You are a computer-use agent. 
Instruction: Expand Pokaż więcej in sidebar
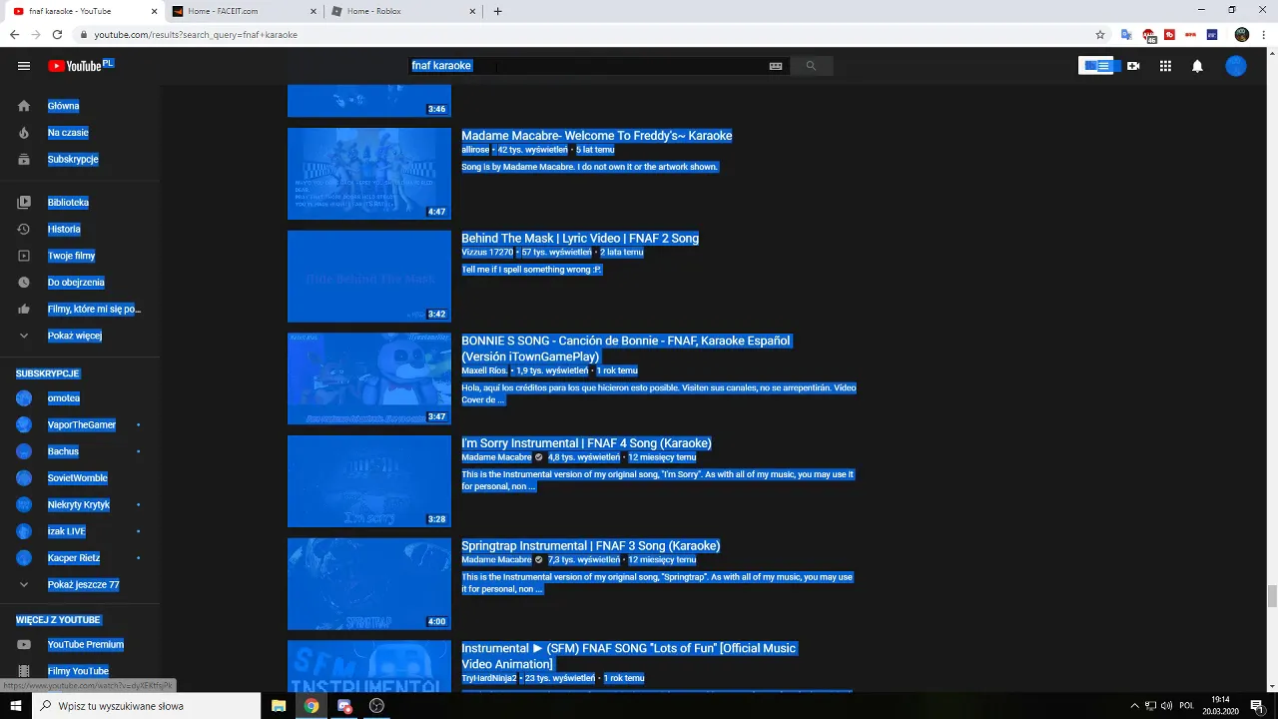click(x=75, y=336)
